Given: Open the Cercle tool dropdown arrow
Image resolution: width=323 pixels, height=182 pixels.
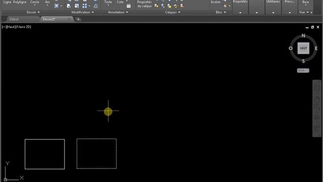Looking at the screenshot, I should click(x=35, y=6).
